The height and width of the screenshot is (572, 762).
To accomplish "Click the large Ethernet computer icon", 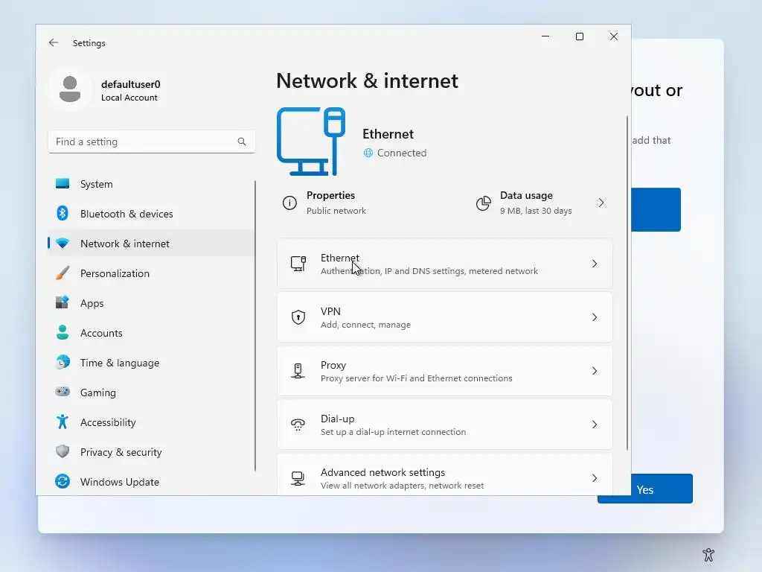I will click(311, 142).
